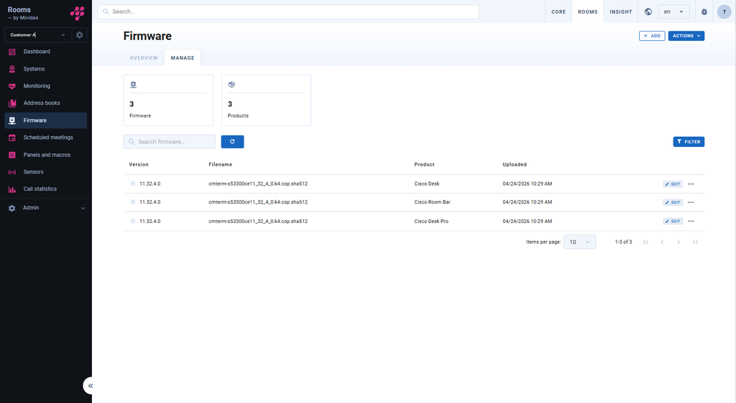Viewport: 736px width, 403px height.
Task: Edit the Cisco Desk firmware row
Action: point(673,184)
